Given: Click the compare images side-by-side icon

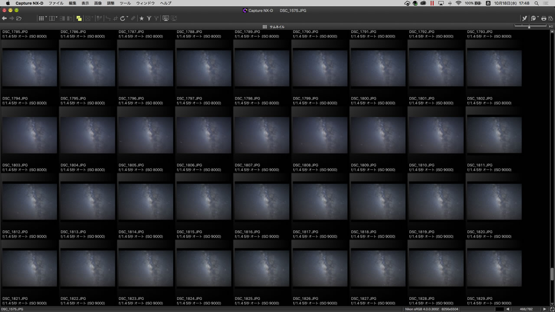Looking at the screenshot, I should click(62, 18).
